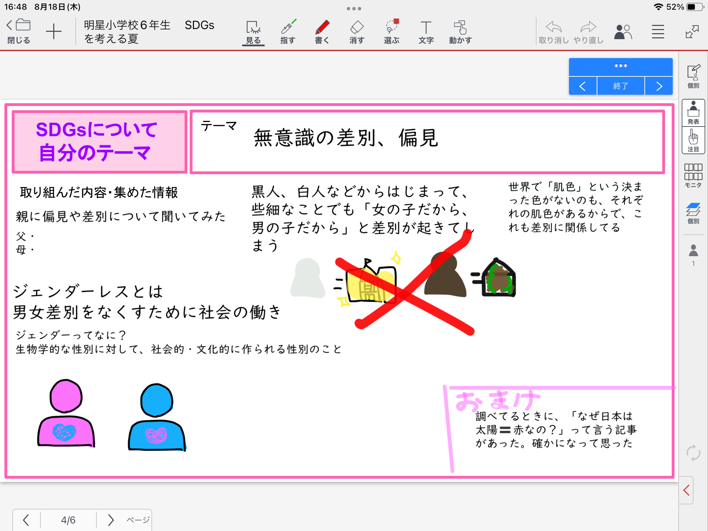Click the fullscreen expand arrows icon
This screenshot has height=531, width=708.
pos(692,32)
